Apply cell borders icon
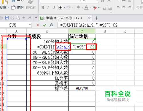Screen dimensions: 143x111 (60, 8)
